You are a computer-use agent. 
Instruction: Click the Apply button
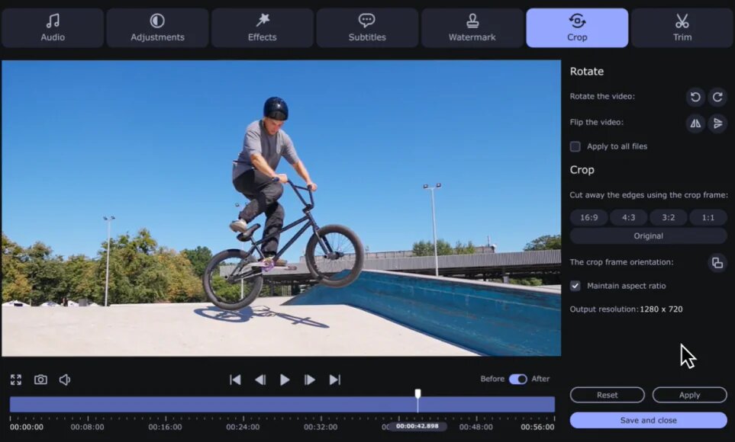tap(689, 395)
